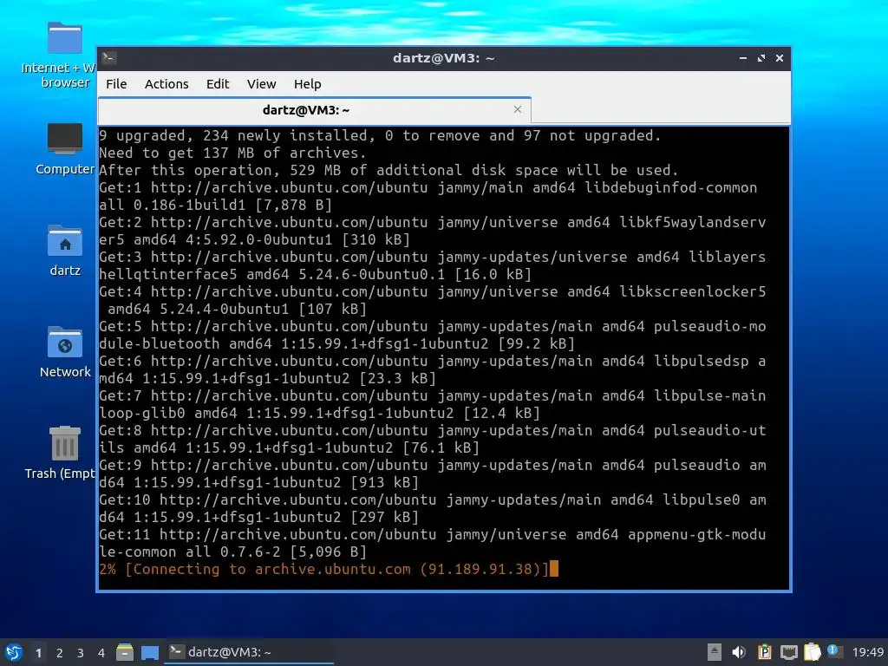This screenshot has height=666, width=888.
Task: Click the blue show desktop icon in taskbar
Action: click(150, 653)
